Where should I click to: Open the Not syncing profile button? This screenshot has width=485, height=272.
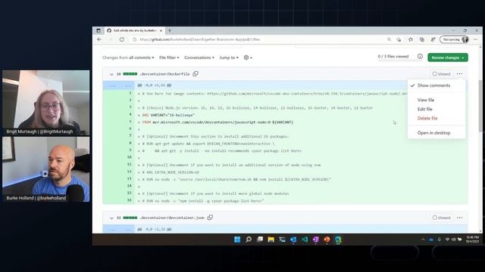(x=454, y=39)
